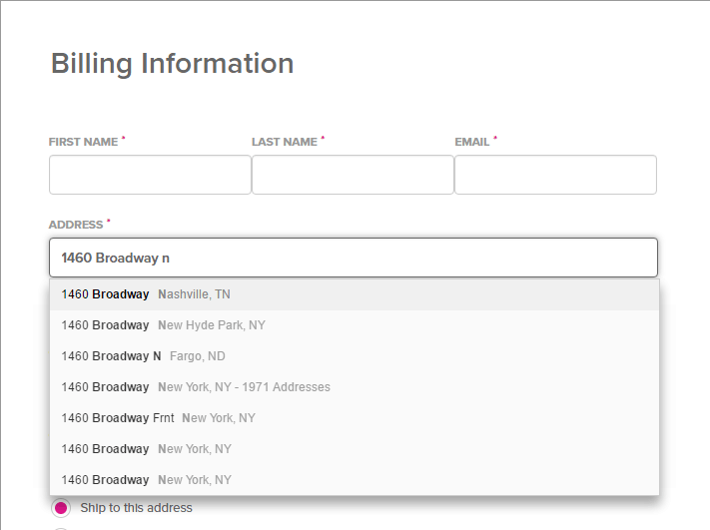This screenshot has width=710, height=530.
Task: Click the FIRST NAME field label
Action: (83, 142)
